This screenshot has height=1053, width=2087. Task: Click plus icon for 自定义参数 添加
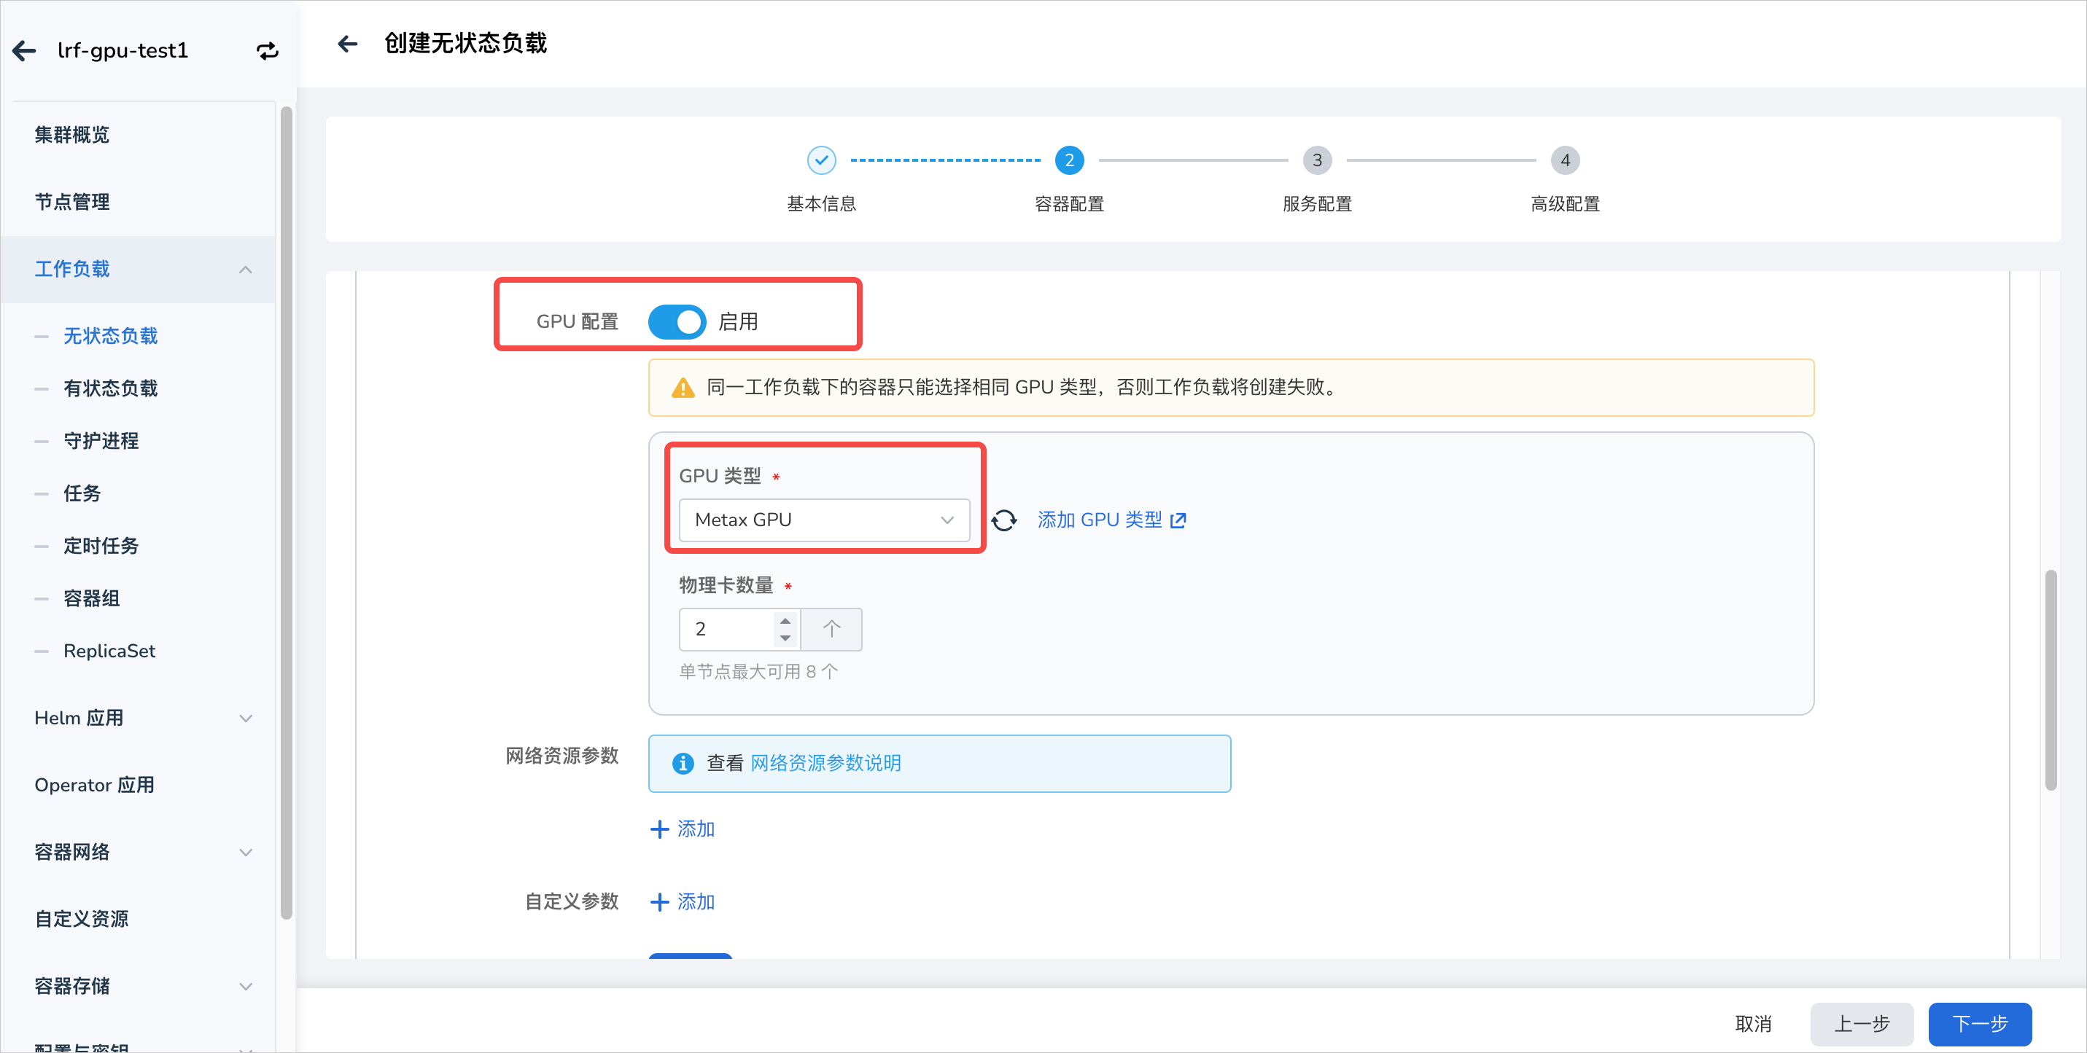[x=659, y=901]
